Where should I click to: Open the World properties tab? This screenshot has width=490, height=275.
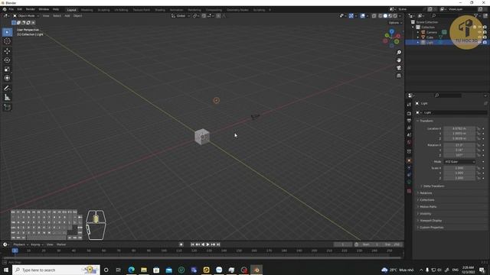pos(409,142)
